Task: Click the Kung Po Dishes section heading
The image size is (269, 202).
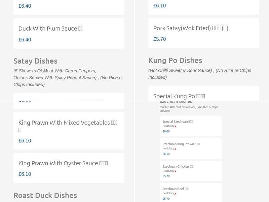Action: click(175, 60)
